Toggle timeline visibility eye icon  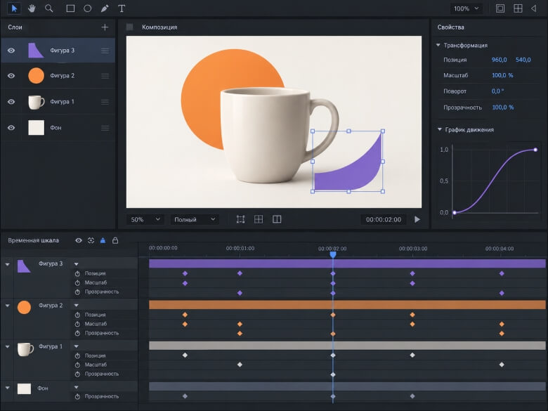coord(79,240)
